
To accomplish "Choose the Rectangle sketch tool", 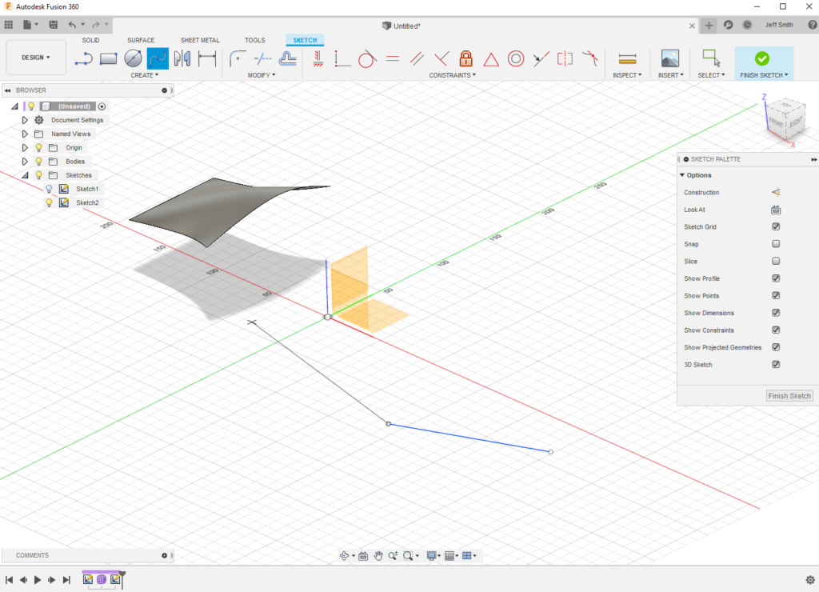I will click(x=109, y=58).
